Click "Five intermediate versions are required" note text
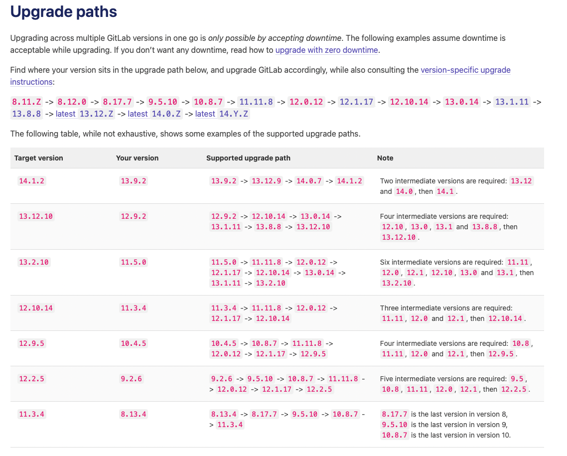This screenshot has width=567, height=456. 443,379
